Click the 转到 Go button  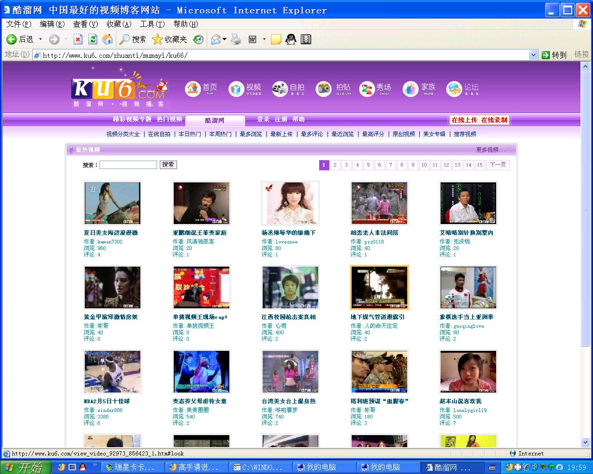[555, 55]
